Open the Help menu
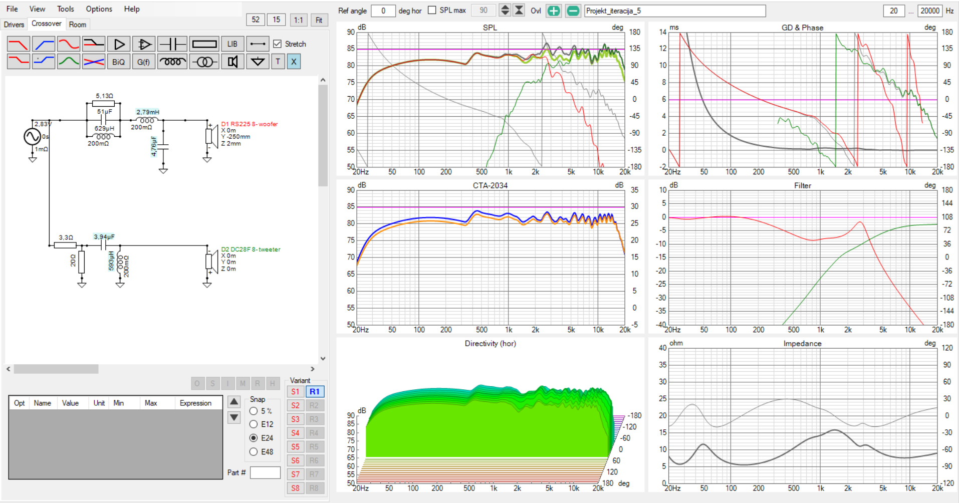 click(x=132, y=9)
